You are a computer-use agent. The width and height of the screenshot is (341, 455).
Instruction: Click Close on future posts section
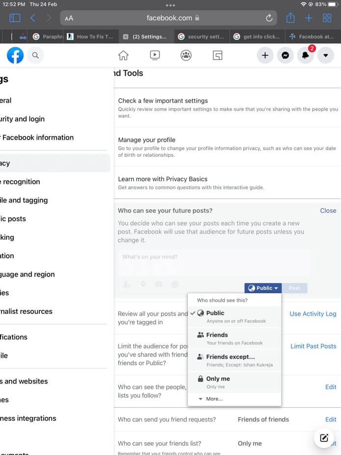[x=328, y=211]
